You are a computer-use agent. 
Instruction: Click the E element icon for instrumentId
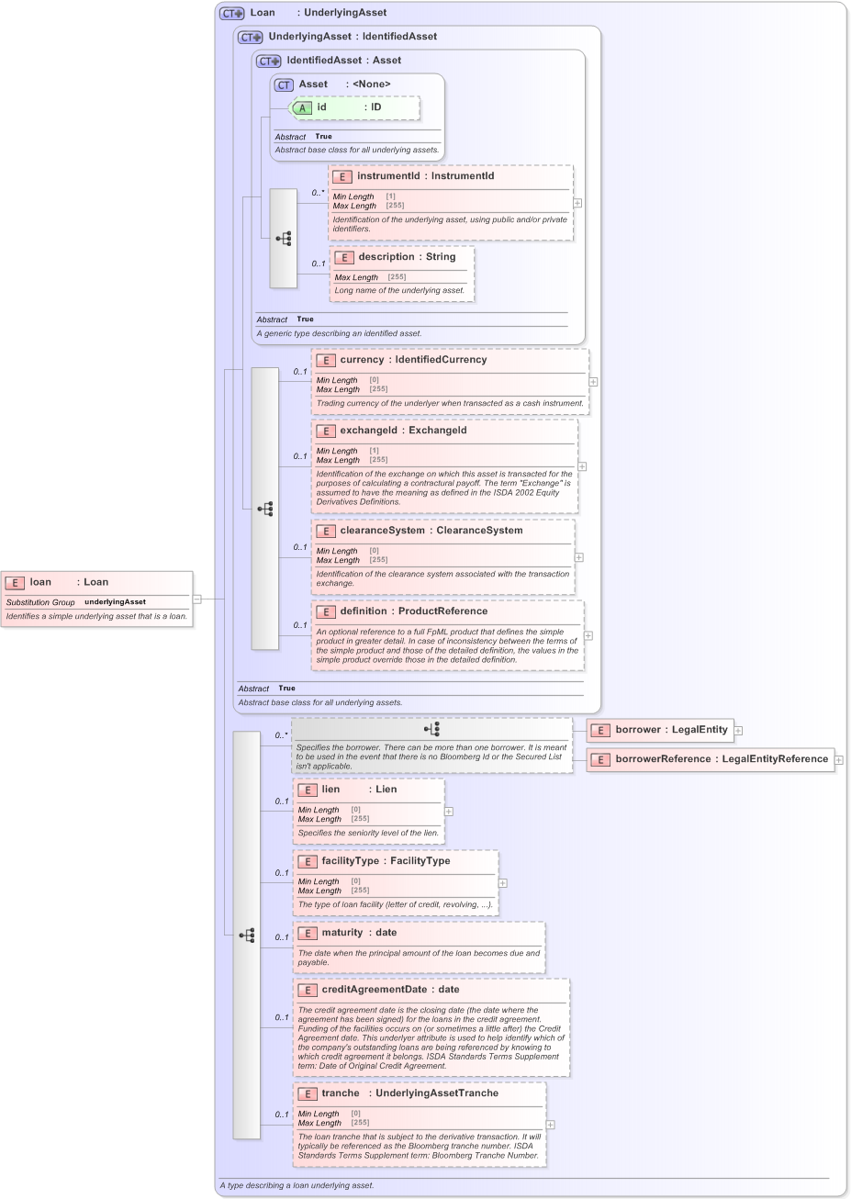click(344, 176)
